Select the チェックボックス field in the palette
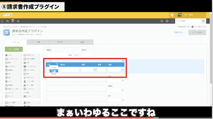This screenshot has width=213, height=119. pos(32,66)
